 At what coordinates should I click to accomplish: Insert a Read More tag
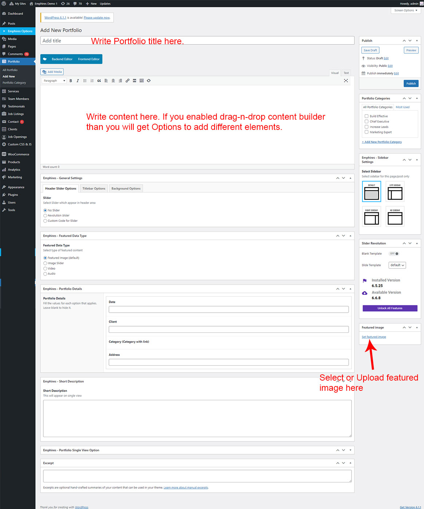point(134,81)
